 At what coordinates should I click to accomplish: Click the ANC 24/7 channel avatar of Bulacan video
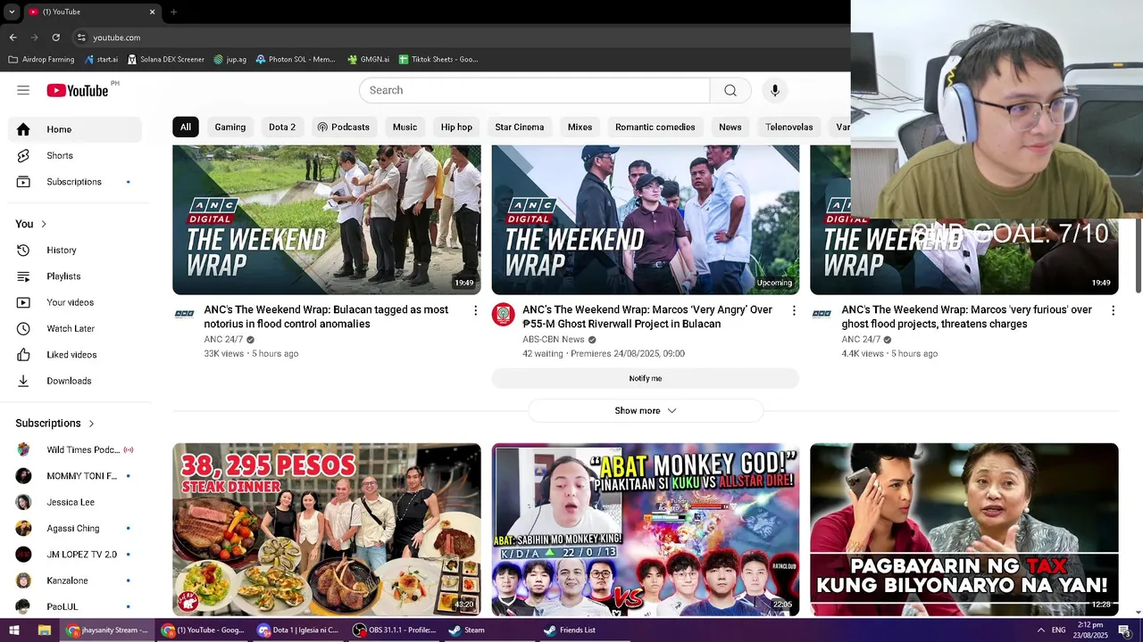185,314
